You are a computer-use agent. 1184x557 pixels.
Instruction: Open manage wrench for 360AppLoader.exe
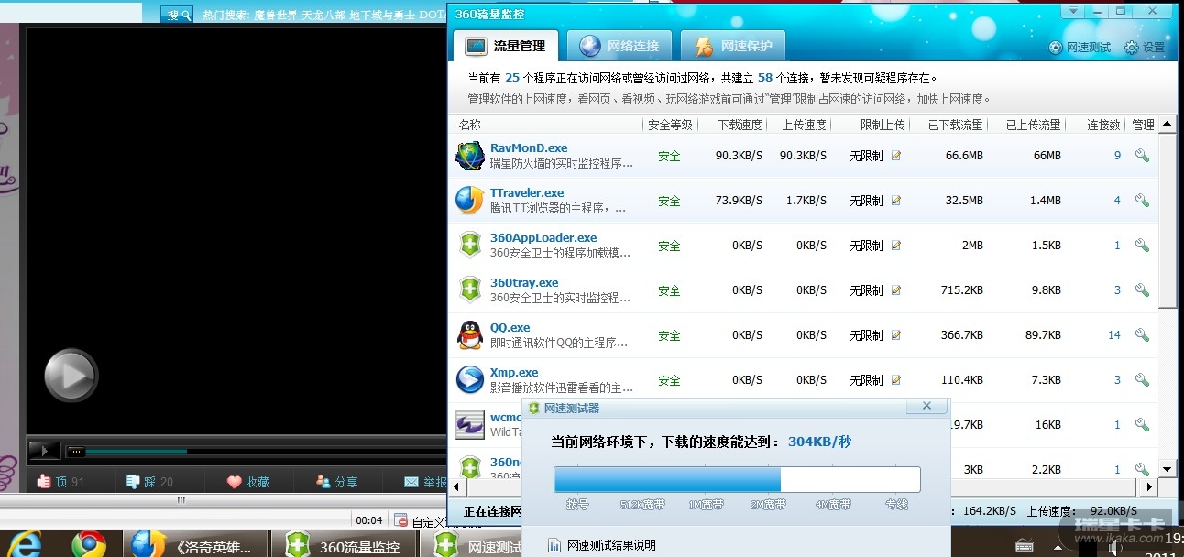(1142, 246)
